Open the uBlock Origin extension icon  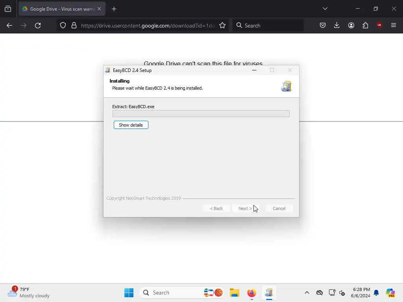tap(379, 25)
